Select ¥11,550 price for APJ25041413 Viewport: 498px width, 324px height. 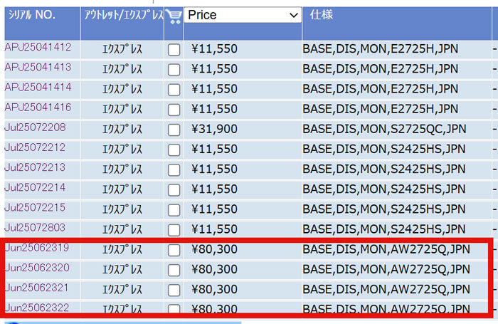[x=214, y=69]
